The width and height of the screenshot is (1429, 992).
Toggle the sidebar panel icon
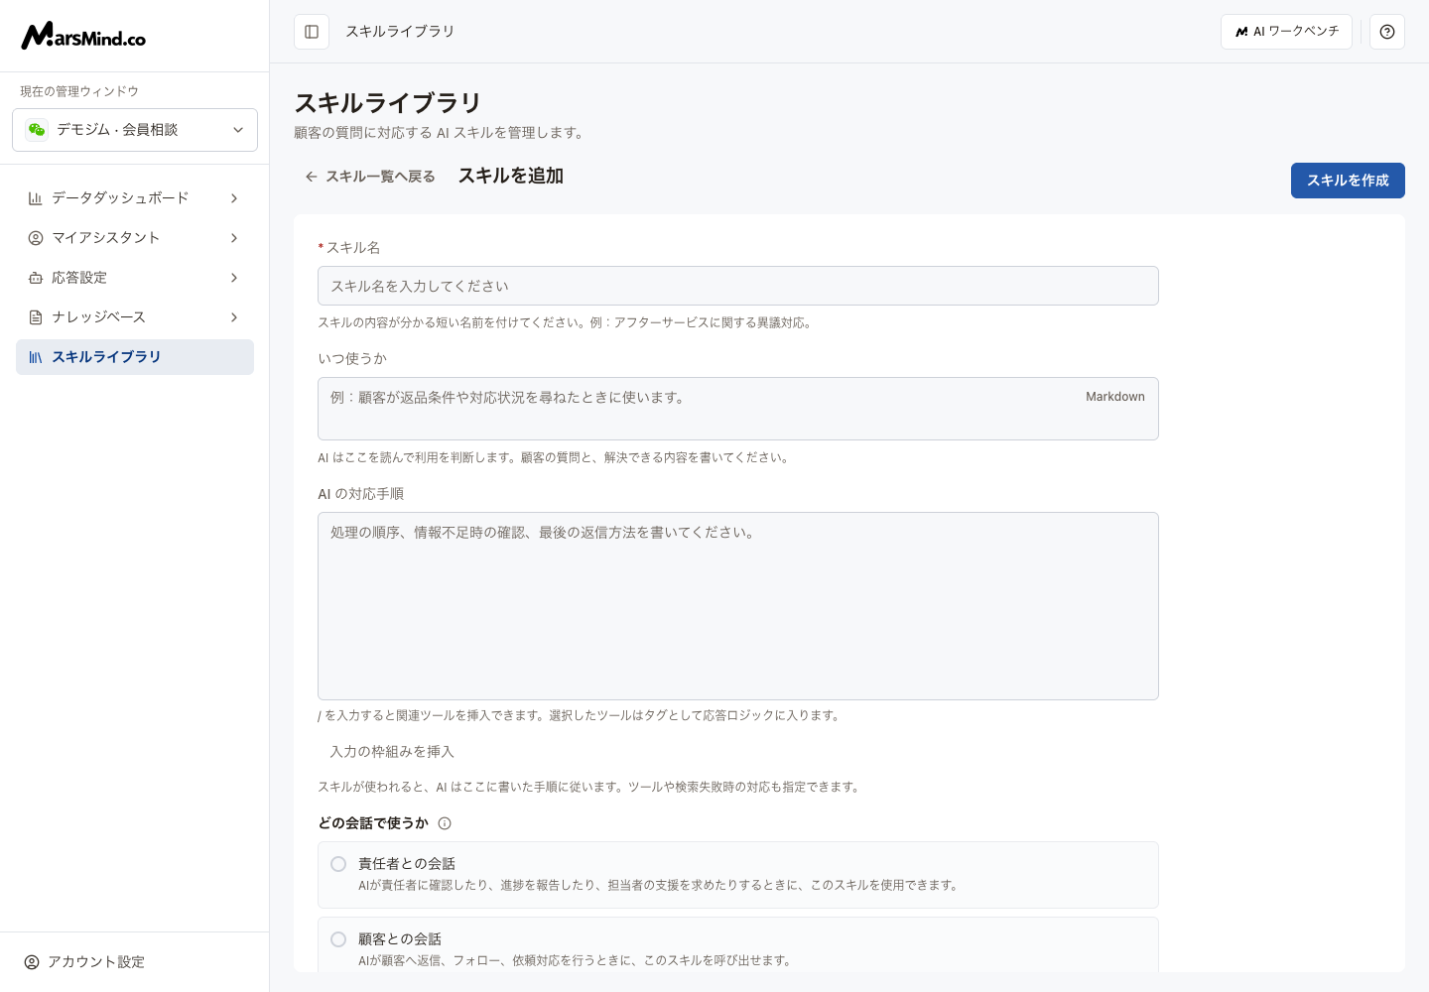312,32
